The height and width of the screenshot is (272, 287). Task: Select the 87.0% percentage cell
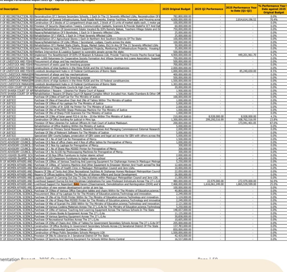[x=274, y=123]
